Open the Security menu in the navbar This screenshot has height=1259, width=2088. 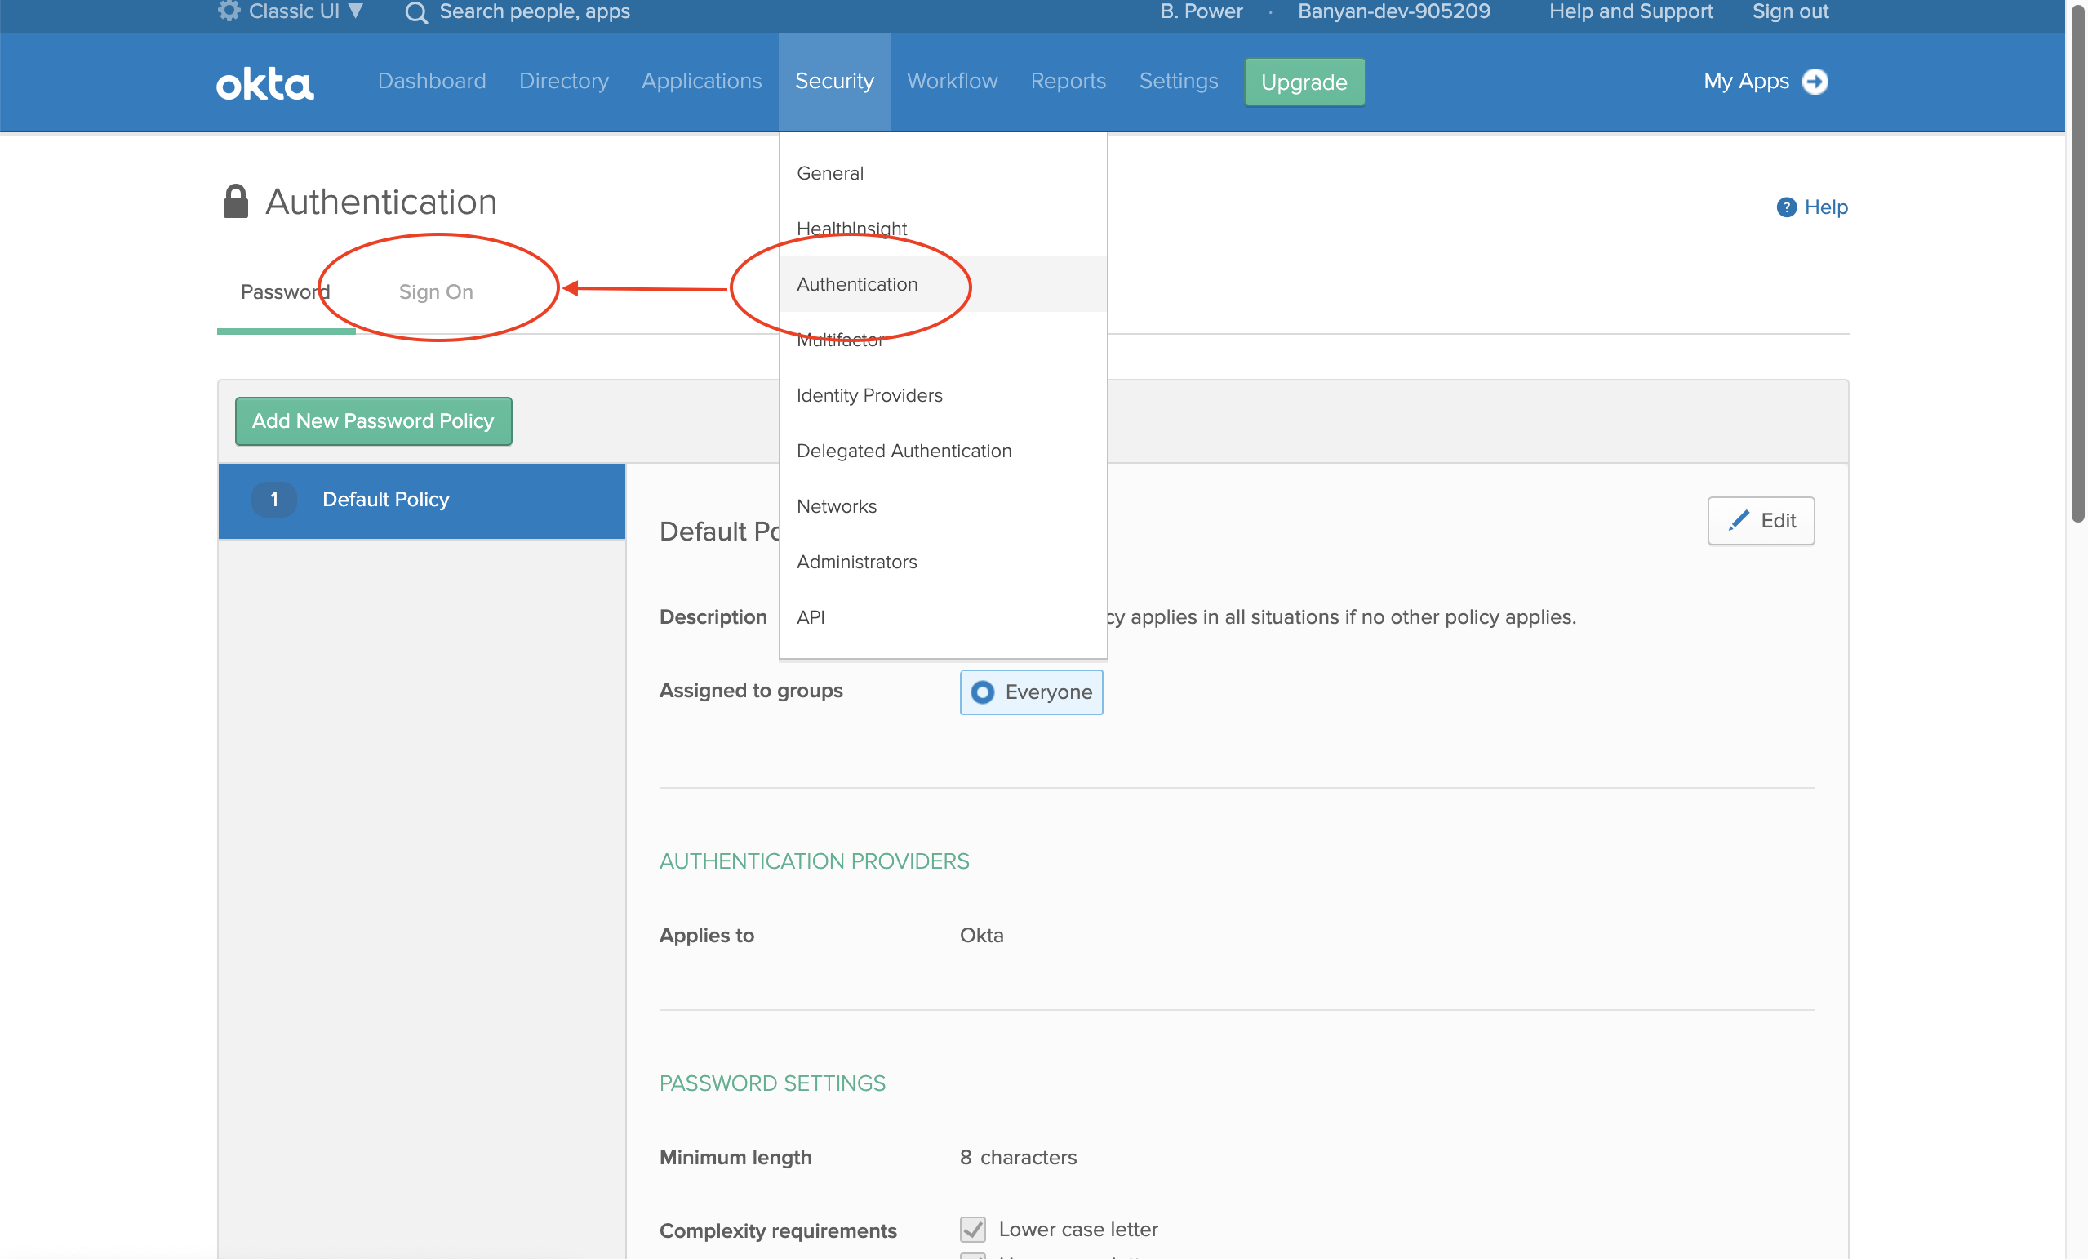pyautogui.click(x=834, y=82)
